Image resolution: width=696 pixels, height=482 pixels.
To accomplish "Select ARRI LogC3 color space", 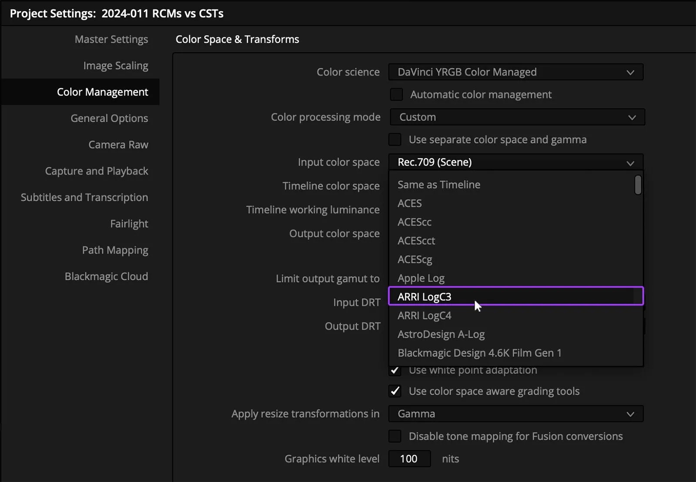I will 515,296.
